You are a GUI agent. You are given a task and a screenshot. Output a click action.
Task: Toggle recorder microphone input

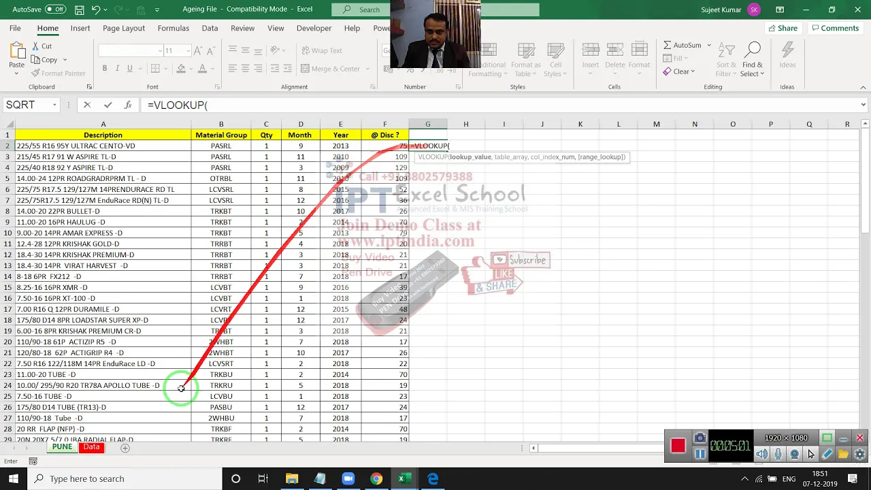click(778, 454)
